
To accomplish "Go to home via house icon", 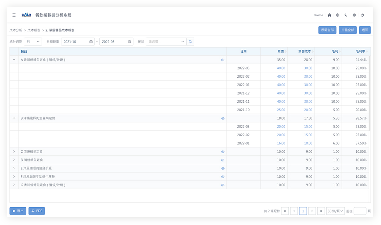I will (329, 15).
